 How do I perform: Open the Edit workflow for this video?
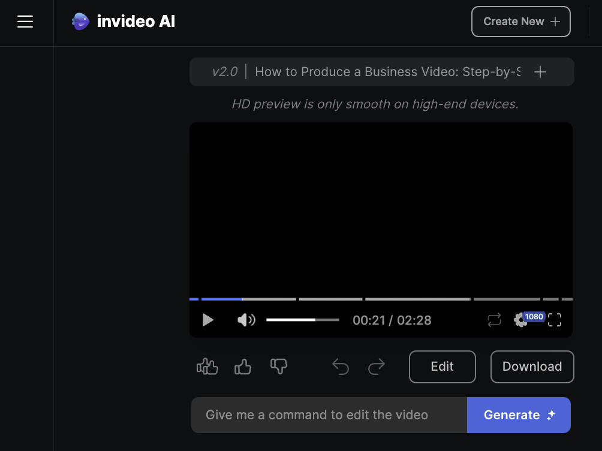[x=442, y=367]
